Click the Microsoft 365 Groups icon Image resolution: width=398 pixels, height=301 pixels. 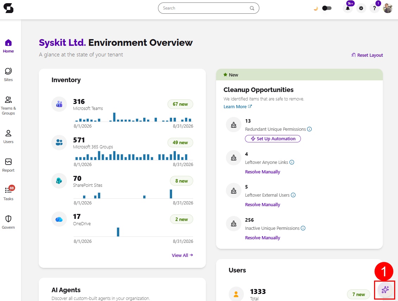pos(59,142)
